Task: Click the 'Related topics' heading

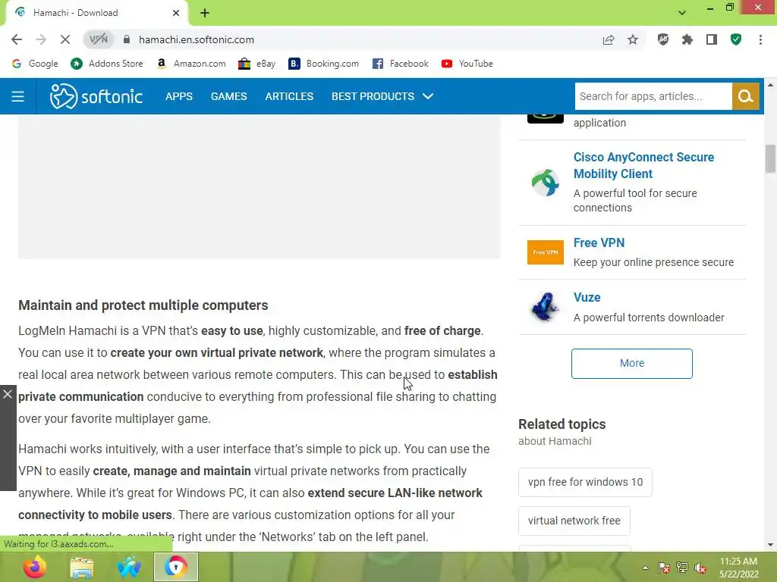Action: [x=562, y=424]
